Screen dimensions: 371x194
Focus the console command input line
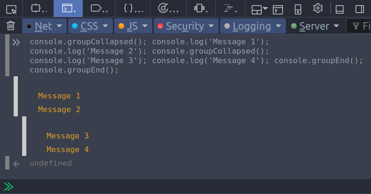point(189,186)
